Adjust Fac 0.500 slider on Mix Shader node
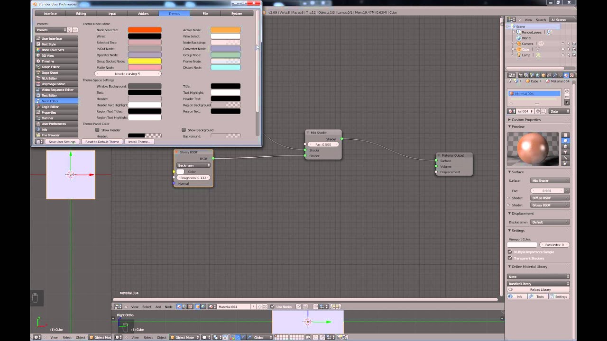Screen dimensions: 607x341 click(323, 144)
